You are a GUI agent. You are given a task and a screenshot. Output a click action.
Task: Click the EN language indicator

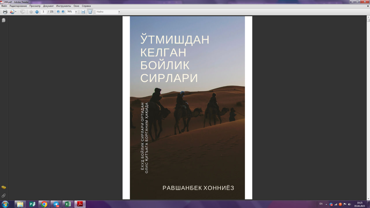tap(321, 204)
